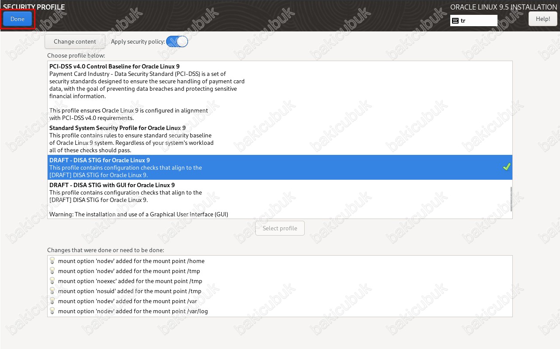This screenshot has width=560, height=349.
Task: Click lightbulb icon for nosuid /tmp entry
Action: click(52, 291)
